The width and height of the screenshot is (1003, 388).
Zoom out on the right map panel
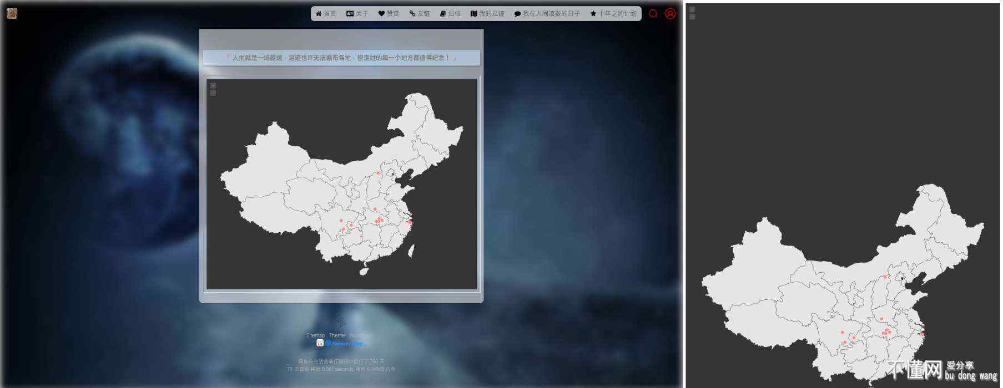click(692, 17)
